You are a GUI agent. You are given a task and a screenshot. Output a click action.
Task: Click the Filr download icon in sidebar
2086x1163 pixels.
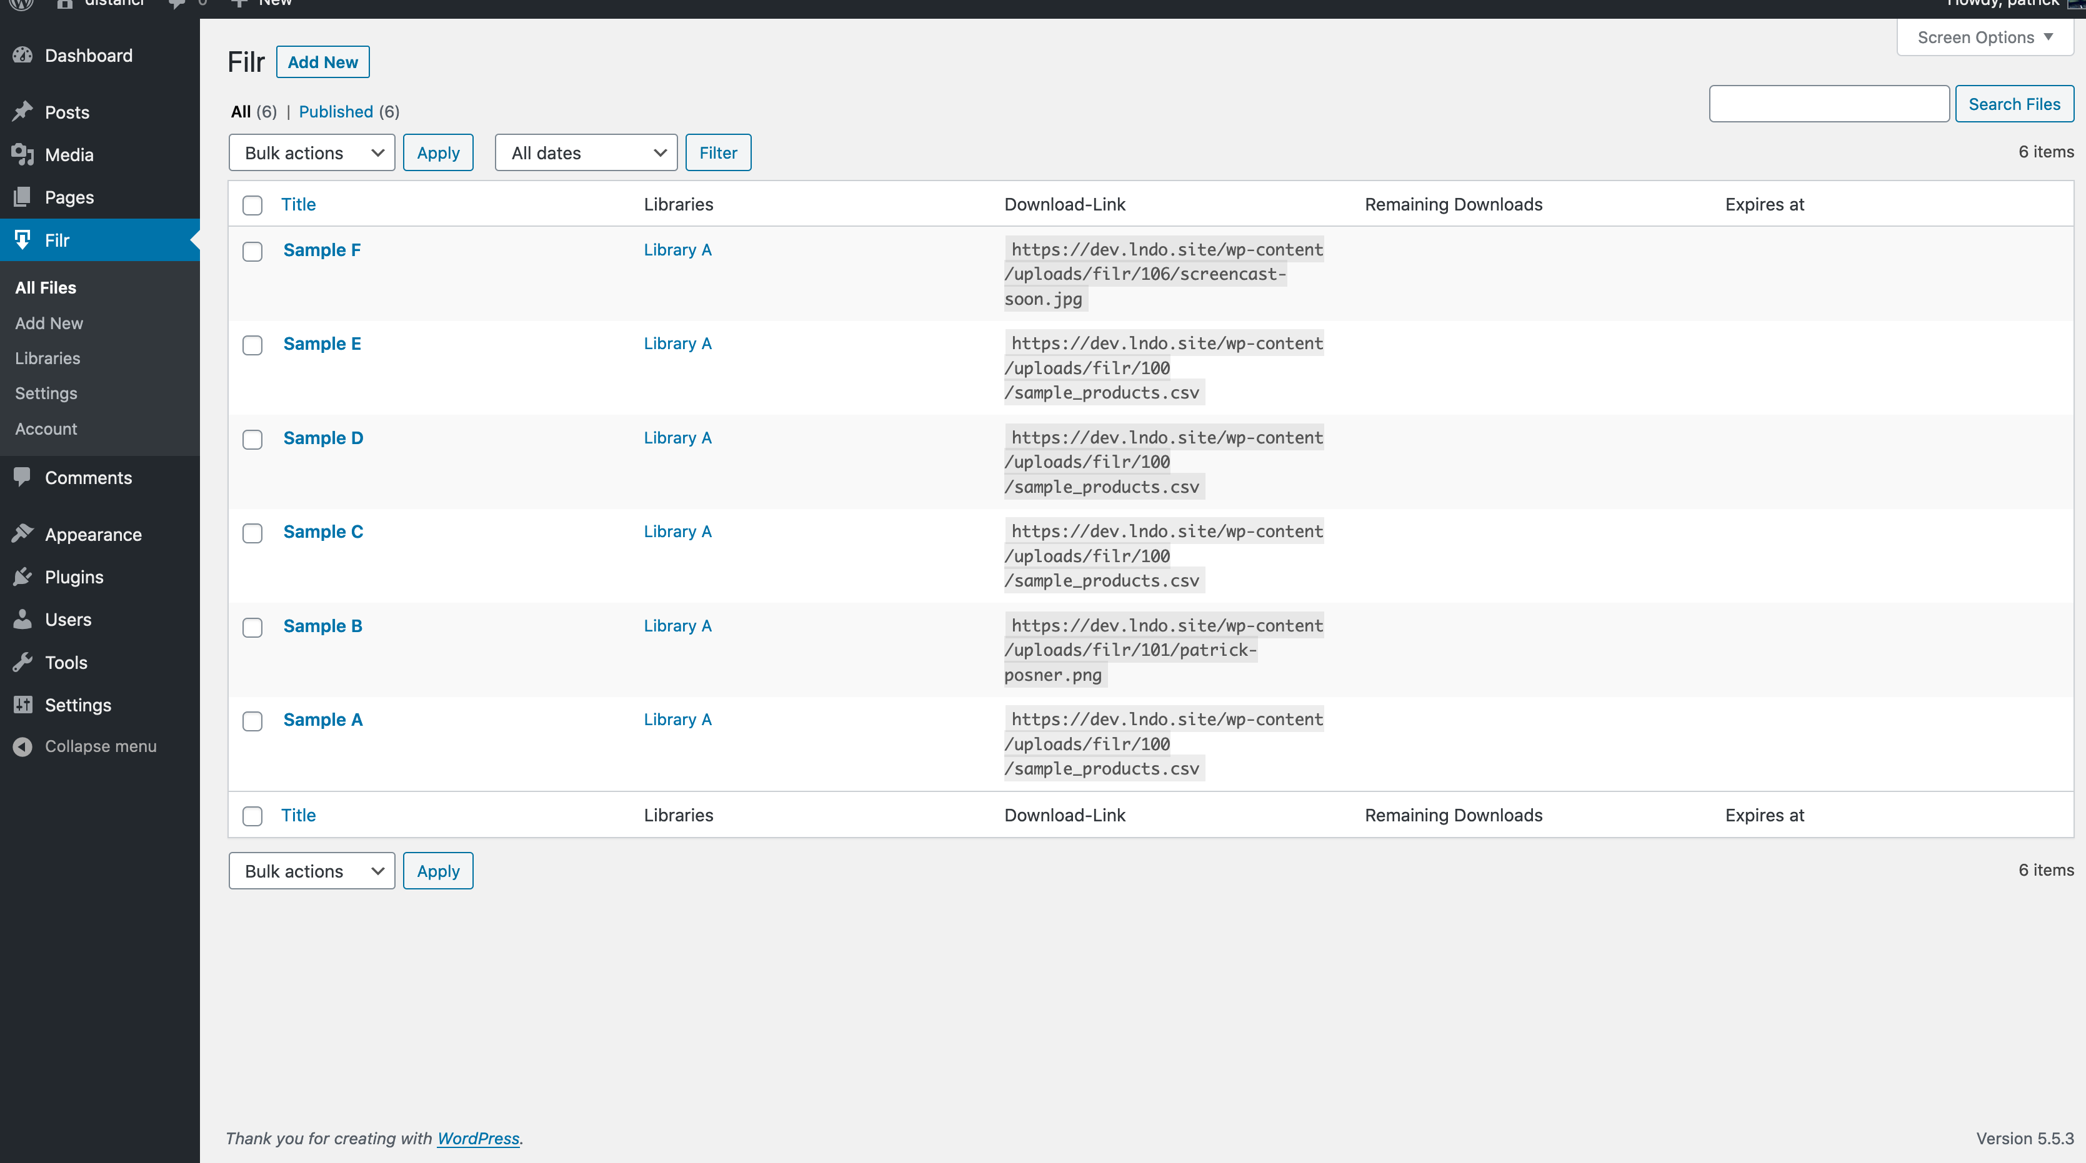tap(22, 240)
